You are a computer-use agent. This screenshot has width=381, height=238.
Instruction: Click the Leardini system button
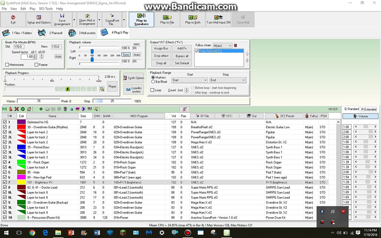point(134,90)
